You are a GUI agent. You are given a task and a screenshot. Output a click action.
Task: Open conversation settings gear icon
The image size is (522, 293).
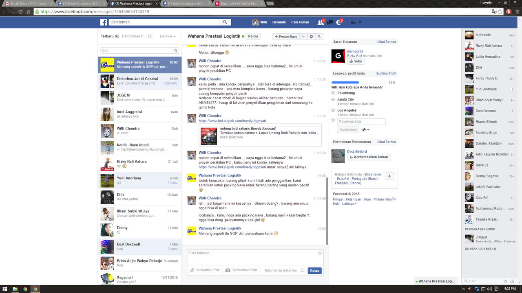(312, 37)
